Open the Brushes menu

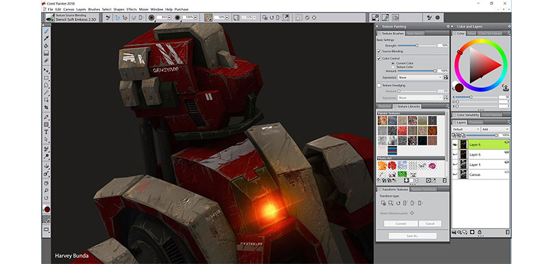tap(94, 9)
